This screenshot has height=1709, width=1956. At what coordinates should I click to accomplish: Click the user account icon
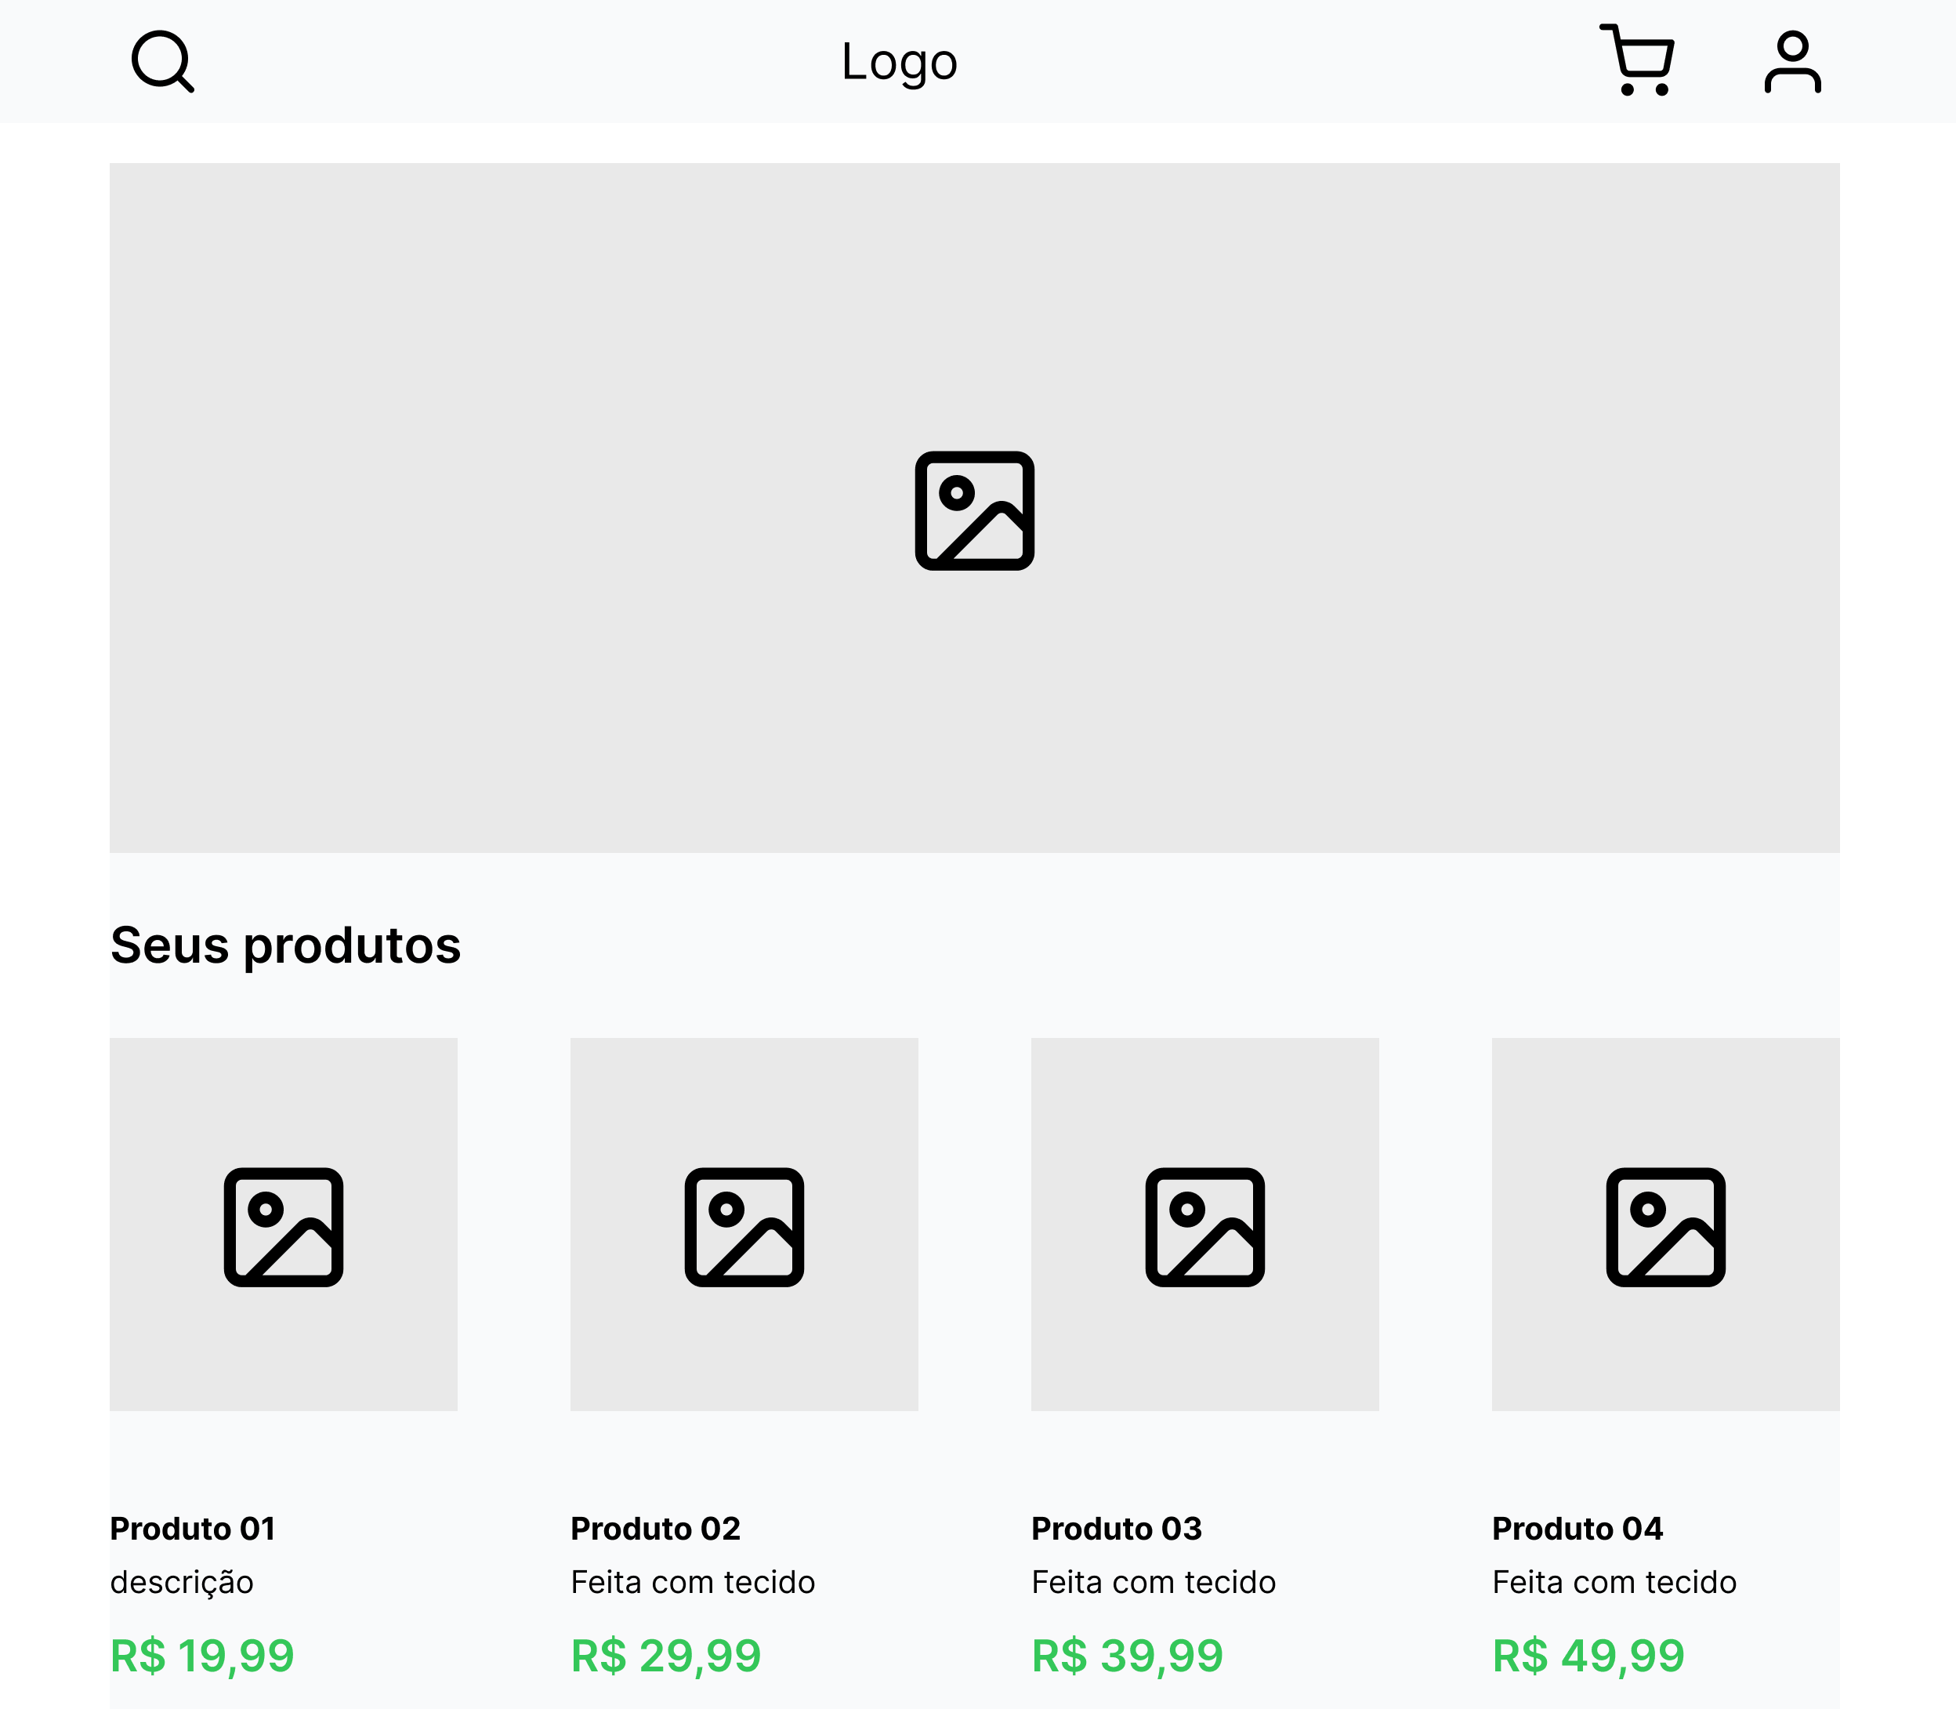tap(1793, 61)
